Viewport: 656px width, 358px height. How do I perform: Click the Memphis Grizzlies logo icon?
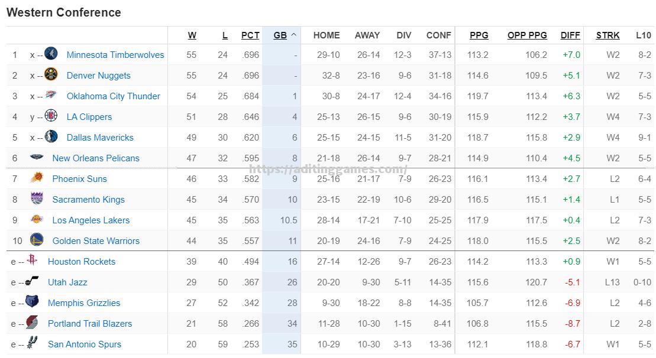click(32, 302)
